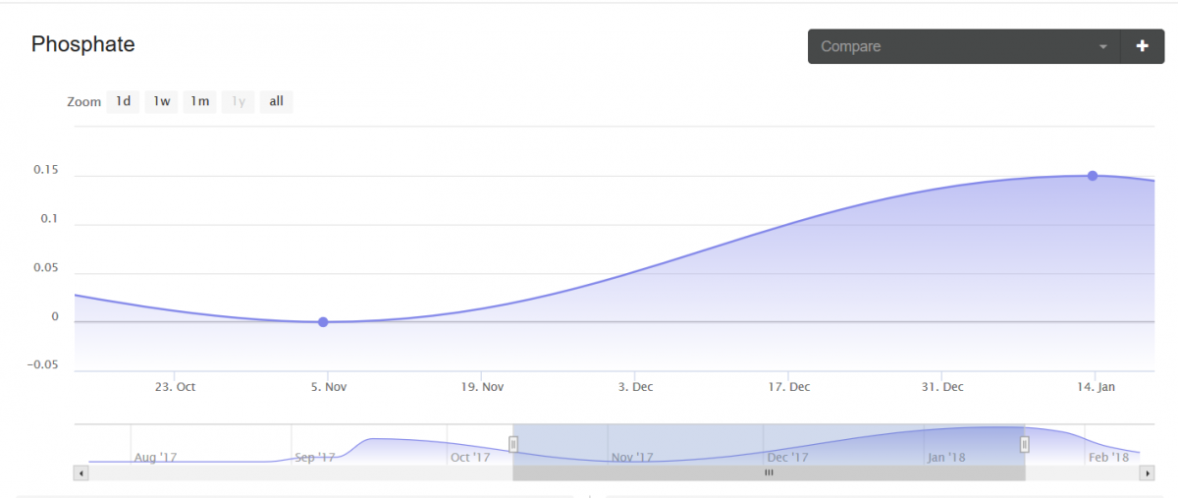
Task: Click Jan '18 in the navigator
Action: (x=947, y=457)
